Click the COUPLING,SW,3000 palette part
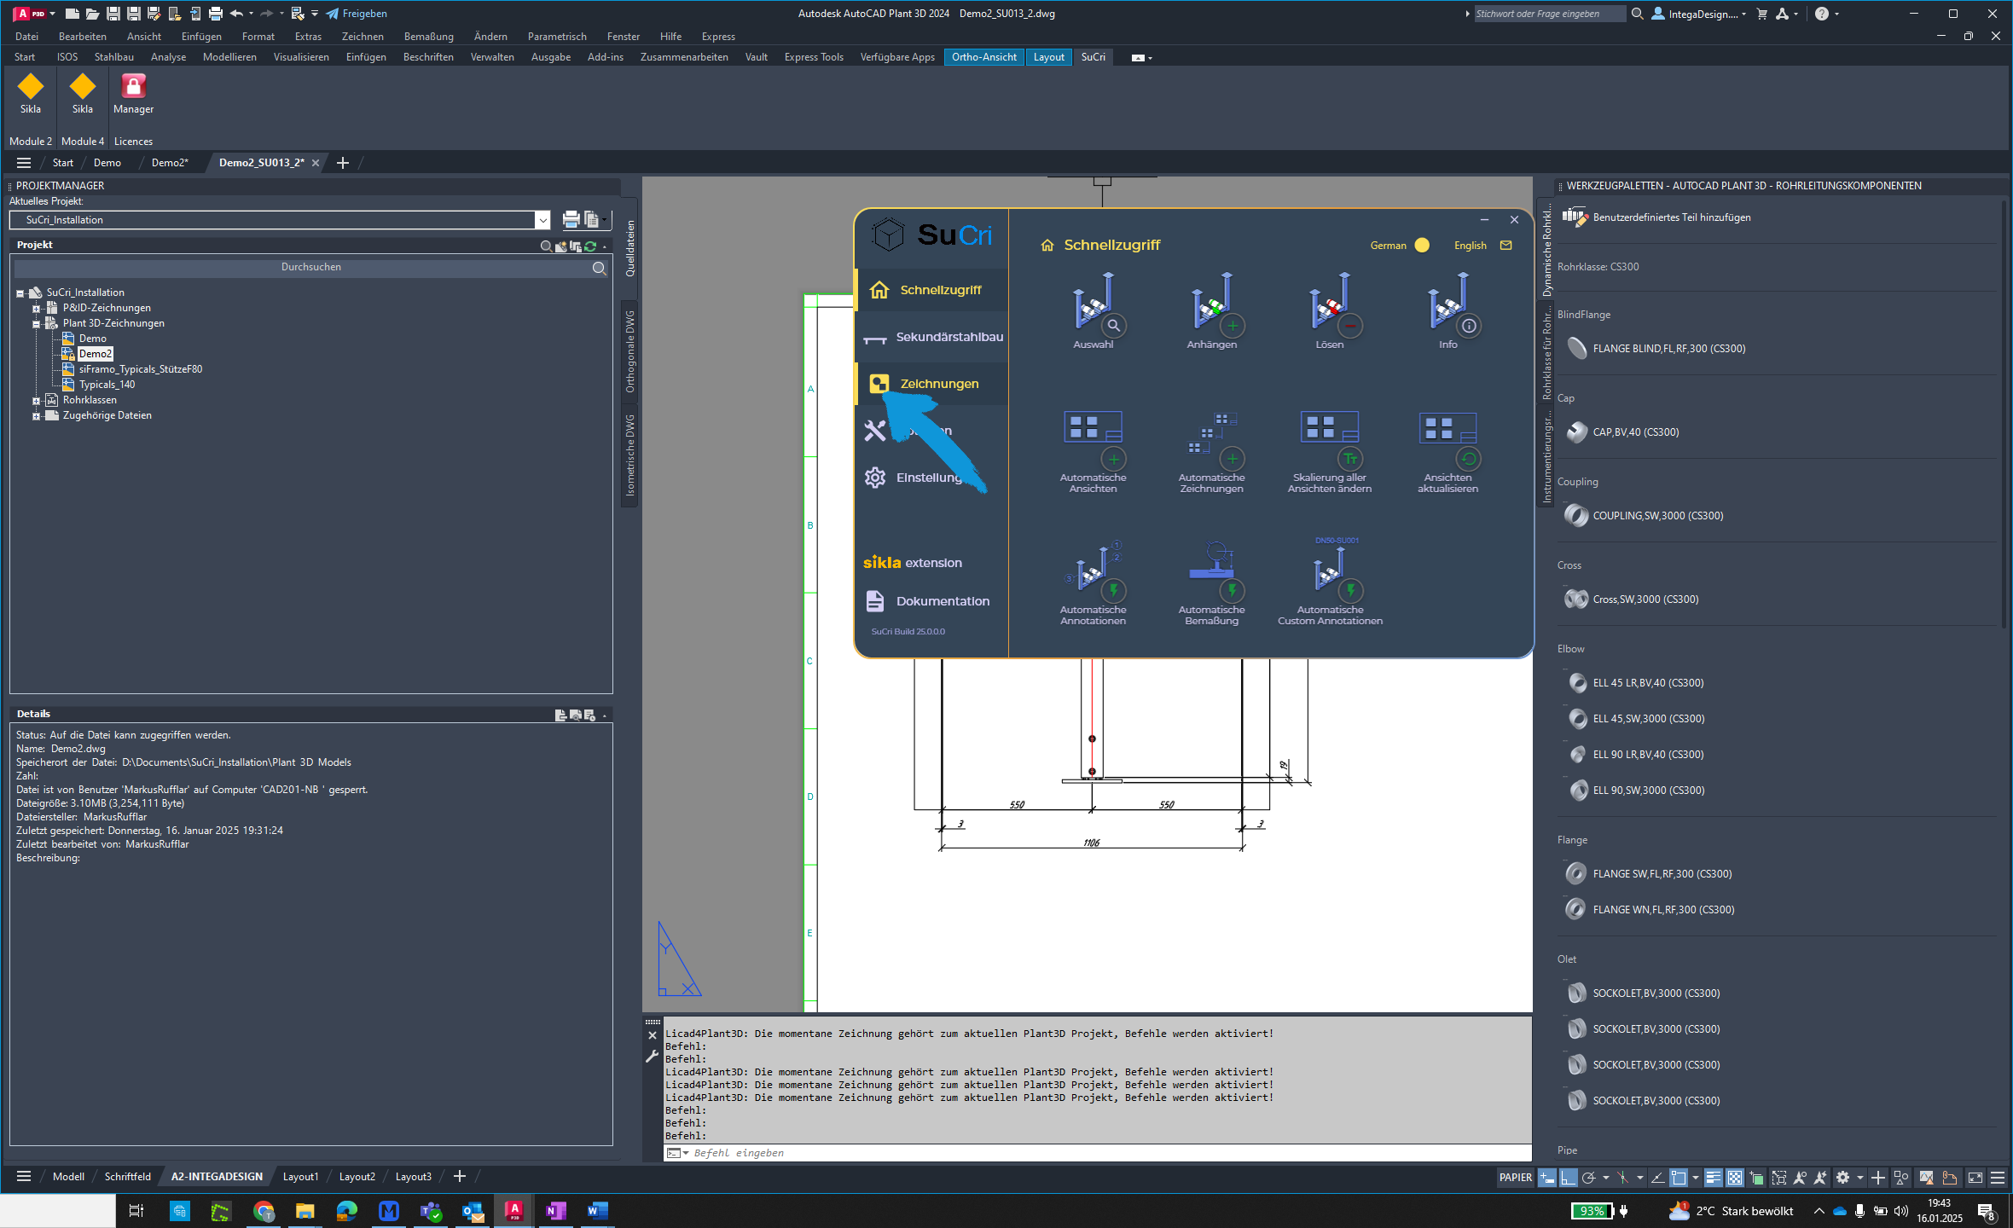This screenshot has height=1228, width=2013. (1645, 515)
